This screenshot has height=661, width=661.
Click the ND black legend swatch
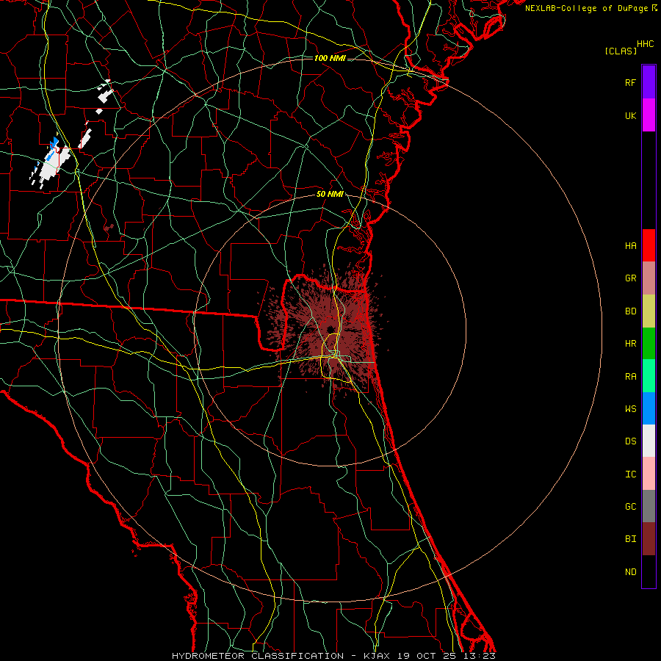point(649,571)
